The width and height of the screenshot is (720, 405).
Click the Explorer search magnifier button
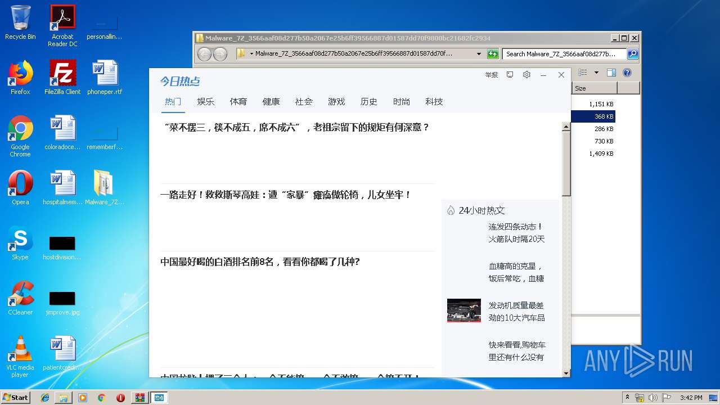[633, 54]
